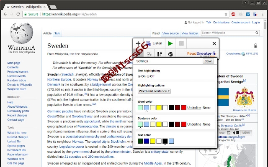Open Random article in sidebar
Screen dimensions: 268x167
tap(17, 80)
